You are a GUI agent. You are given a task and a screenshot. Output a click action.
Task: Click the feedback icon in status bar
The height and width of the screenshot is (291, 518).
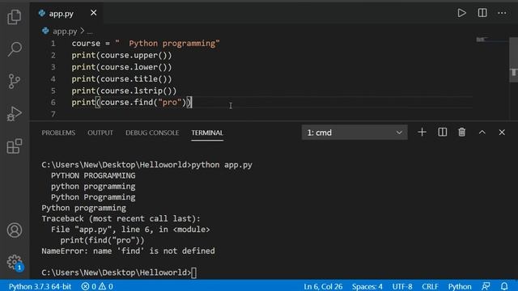(486, 286)
